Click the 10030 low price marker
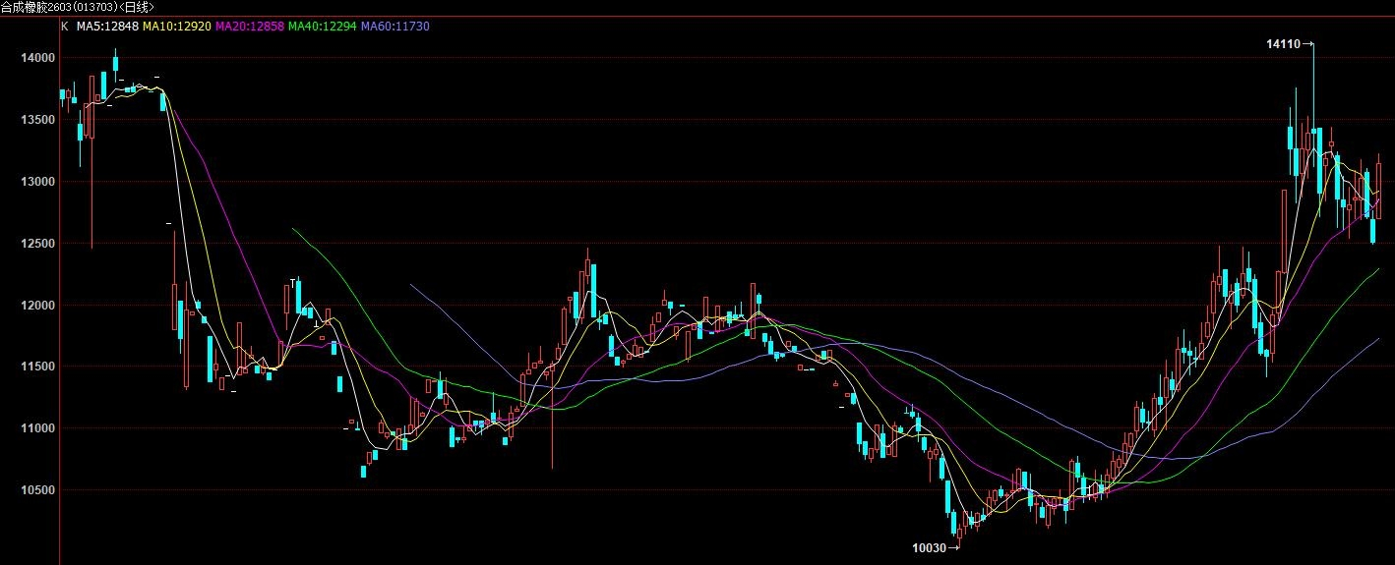 [930, 548]
